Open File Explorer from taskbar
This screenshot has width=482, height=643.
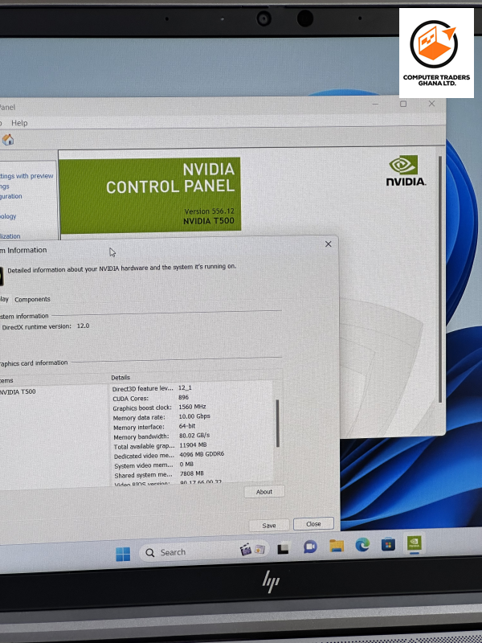tap(337, 546)
